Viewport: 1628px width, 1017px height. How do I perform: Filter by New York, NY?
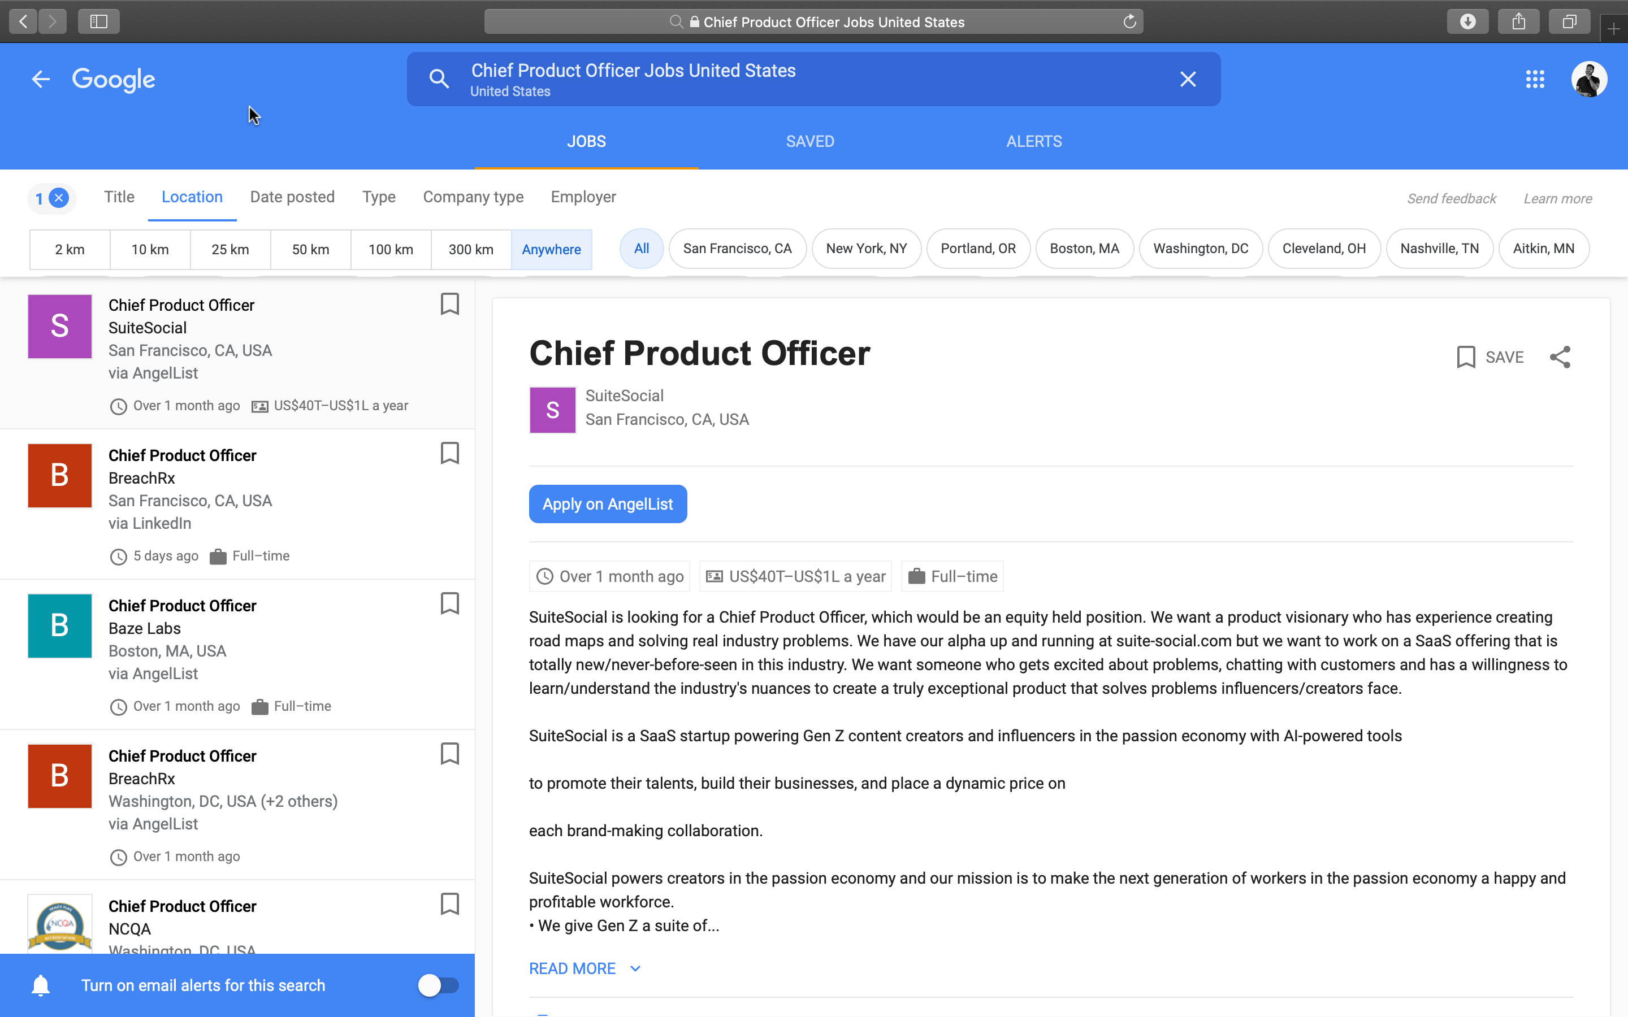coord(867,248)
